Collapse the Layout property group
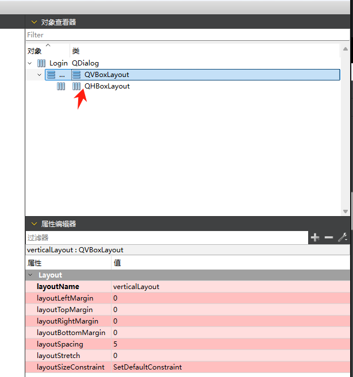353x377 pixels. pyautogui.click(x=30, y=275)
